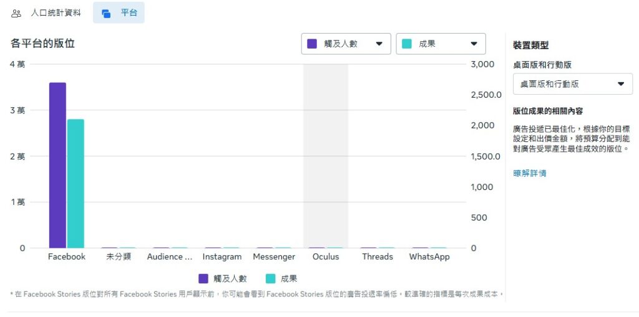Toggle 成果 series in chart legend
Viewport: 639px width, 317px height.
point(281,278)
